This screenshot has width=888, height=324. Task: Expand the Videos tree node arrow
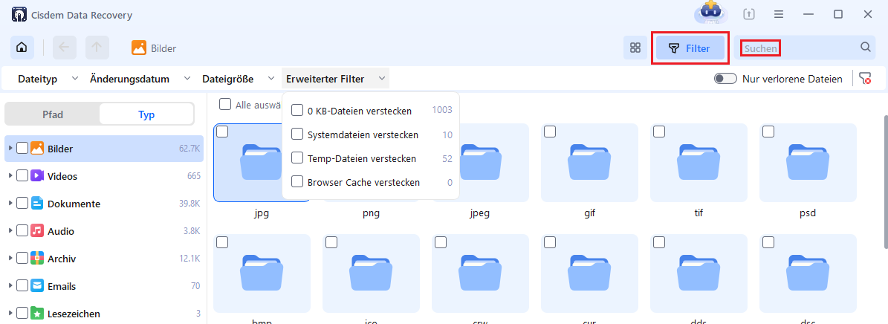point(10,175)
